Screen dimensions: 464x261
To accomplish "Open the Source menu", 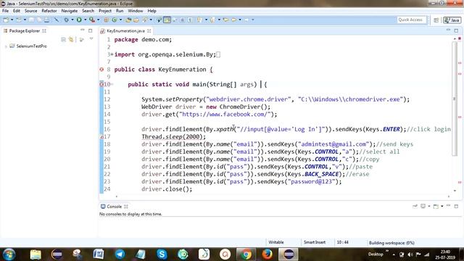I will (x=30, y=11).
